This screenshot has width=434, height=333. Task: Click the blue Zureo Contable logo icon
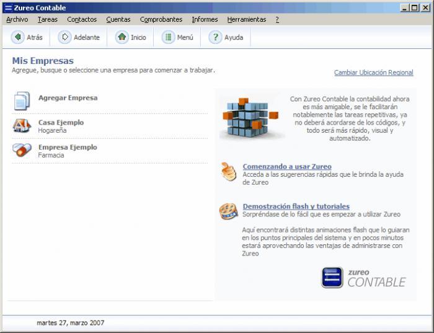click(332, 277)
